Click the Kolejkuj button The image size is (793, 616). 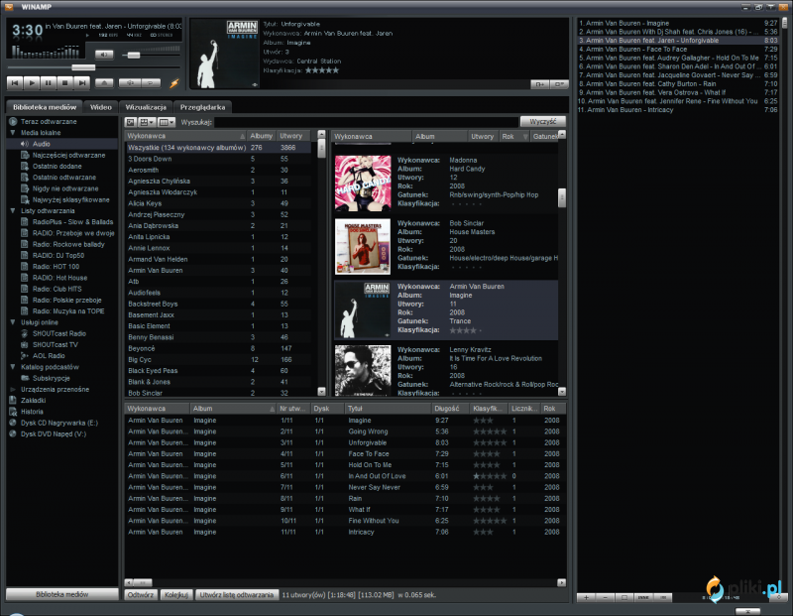tap(176, 595)
